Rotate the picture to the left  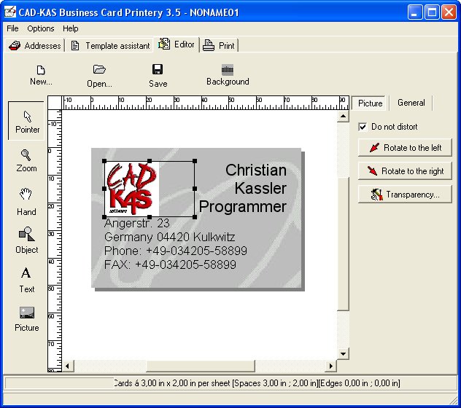pos(405,148)
